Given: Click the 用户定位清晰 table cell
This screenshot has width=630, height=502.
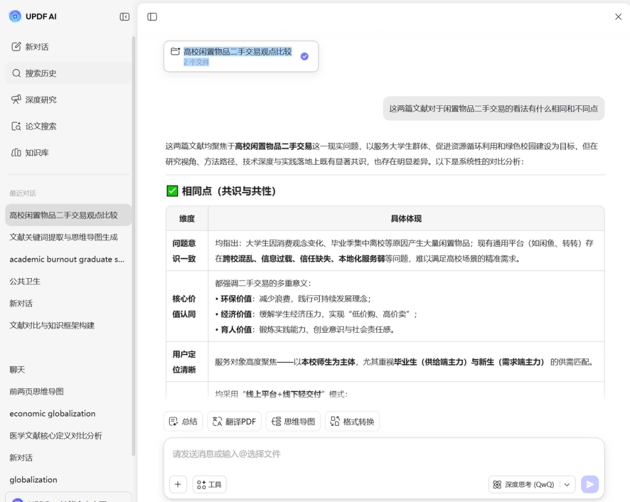Looking at the screenshot, I should coord(187,362).
